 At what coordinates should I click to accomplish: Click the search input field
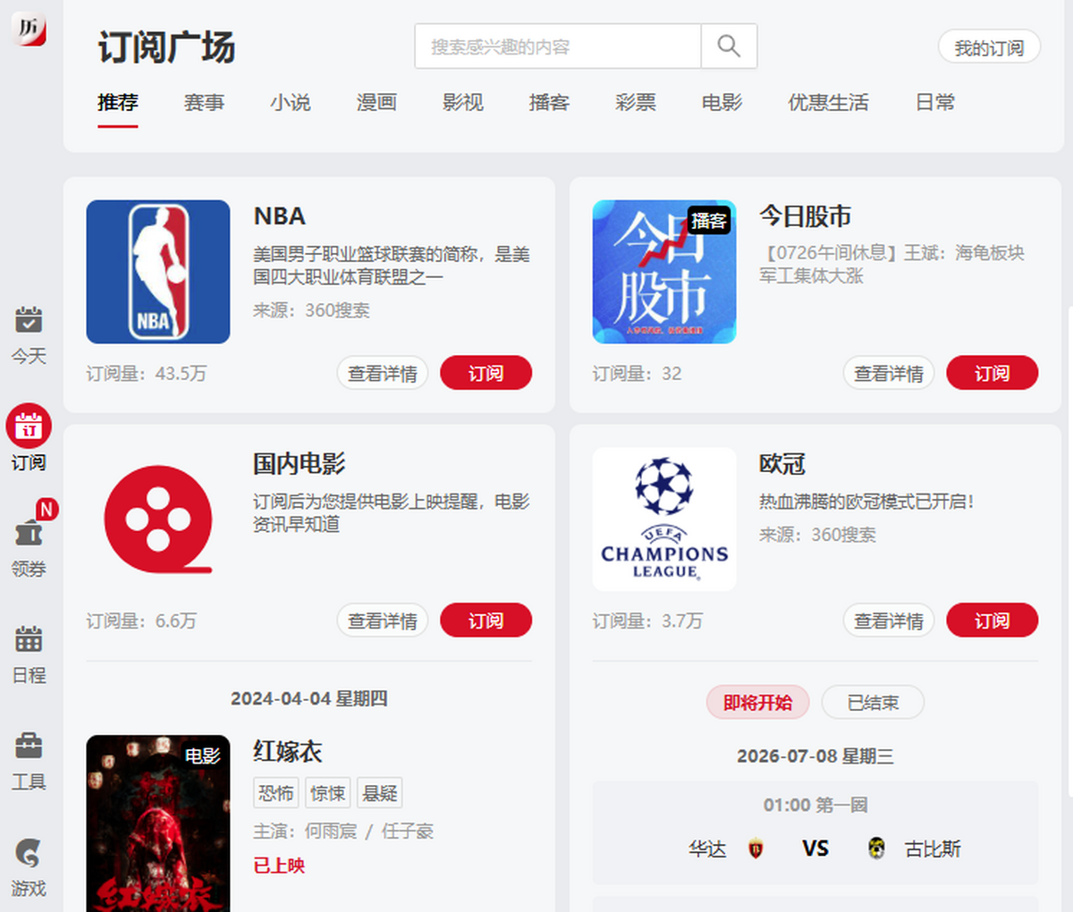pyautogui.click(x=558, y=46)
